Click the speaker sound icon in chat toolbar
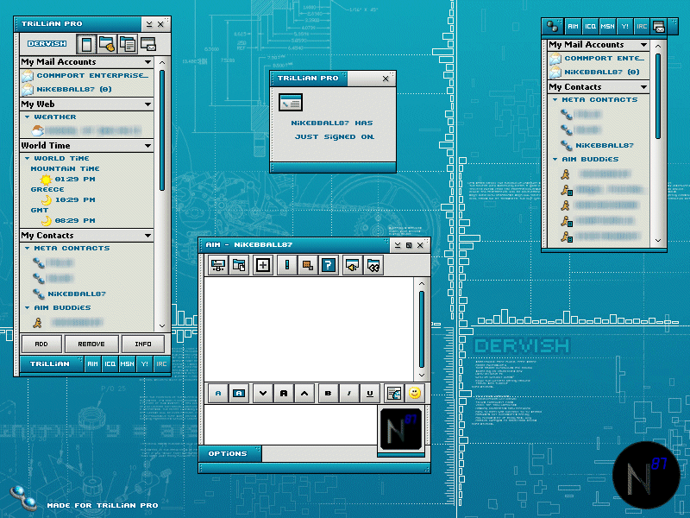Image resolution: width=690 pixels, height=518 pixels. pyautogui.click(x=353, y=265)
